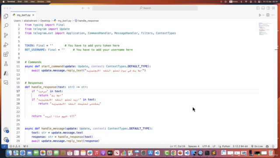Open the Apple menu
Screen dimensions: 280x158
pyautogui.click(x=3, y=2)
